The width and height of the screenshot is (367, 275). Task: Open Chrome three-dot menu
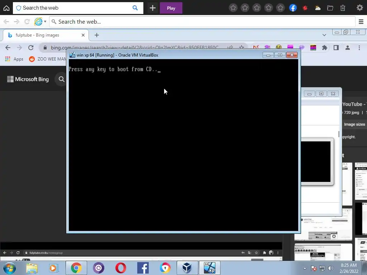(359, 48)
